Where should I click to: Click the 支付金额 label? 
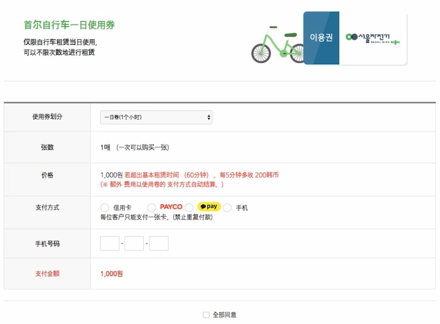pos(47,274)
